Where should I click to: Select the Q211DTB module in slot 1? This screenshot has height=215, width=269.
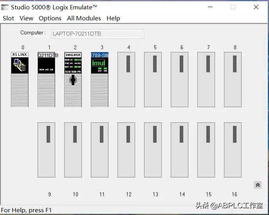coord(47,79)
